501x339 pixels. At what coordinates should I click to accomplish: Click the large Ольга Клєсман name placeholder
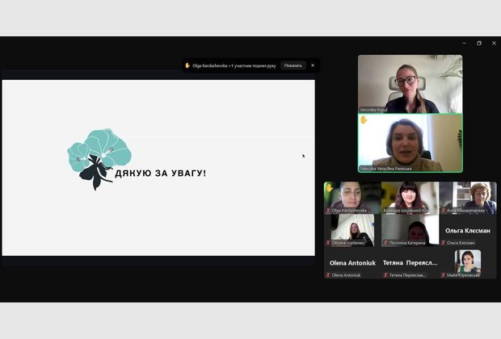(x=468, y=231)
